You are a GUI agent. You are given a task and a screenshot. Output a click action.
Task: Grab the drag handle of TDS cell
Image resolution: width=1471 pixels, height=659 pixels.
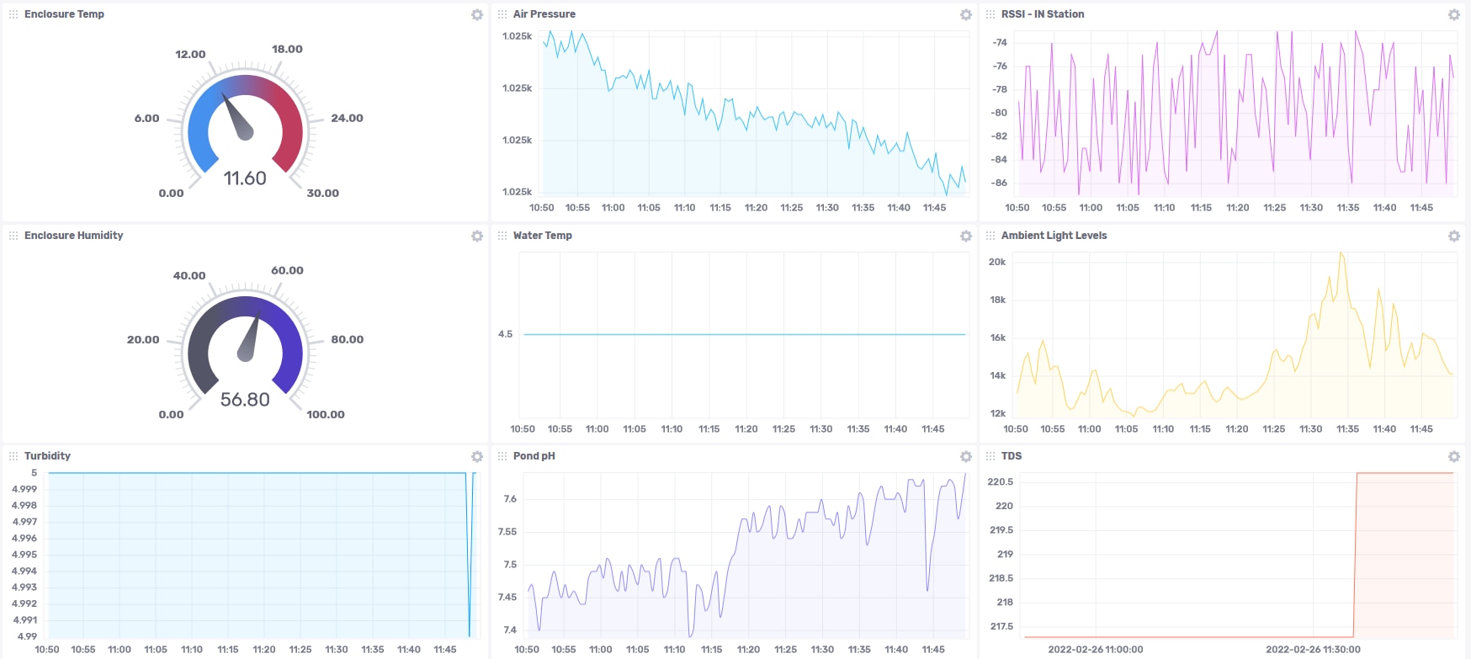pos(990,456)
